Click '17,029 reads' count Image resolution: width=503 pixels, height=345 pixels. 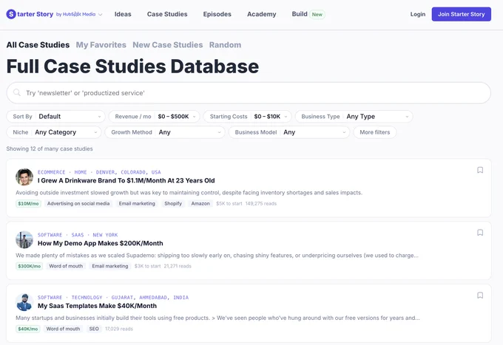[x=119, y=329]
